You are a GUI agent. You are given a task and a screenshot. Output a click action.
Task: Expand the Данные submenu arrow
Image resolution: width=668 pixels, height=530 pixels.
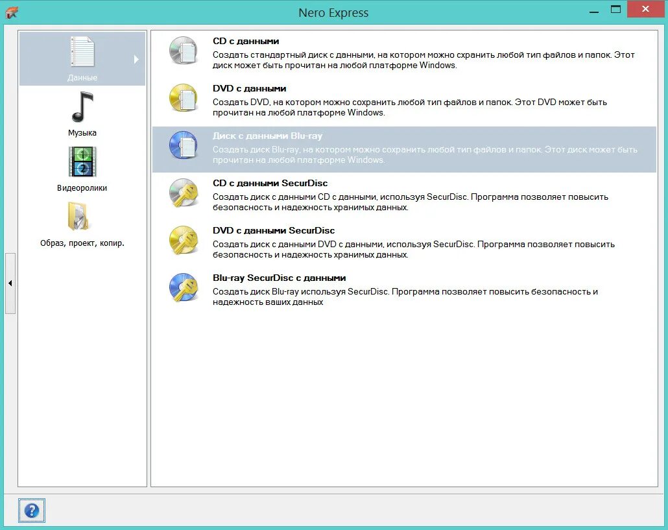[x=136, y=59]
